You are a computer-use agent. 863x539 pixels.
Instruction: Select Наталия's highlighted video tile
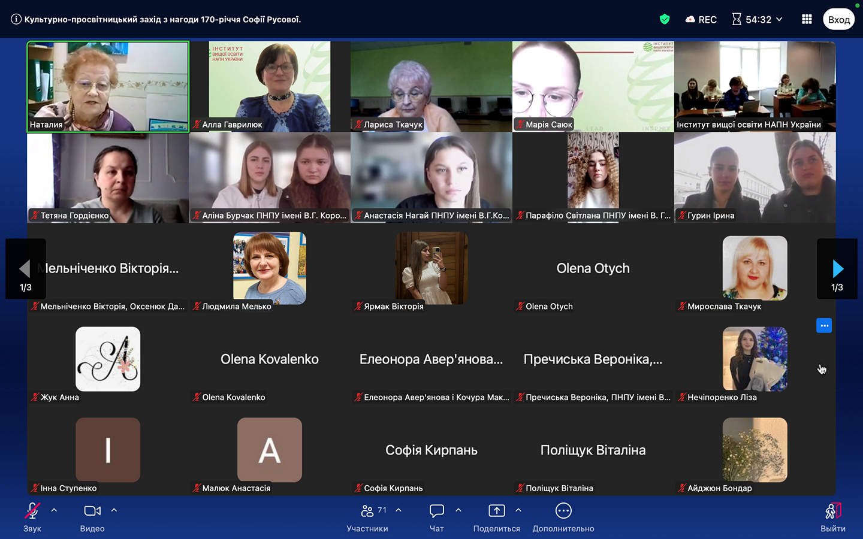point(108,86)
